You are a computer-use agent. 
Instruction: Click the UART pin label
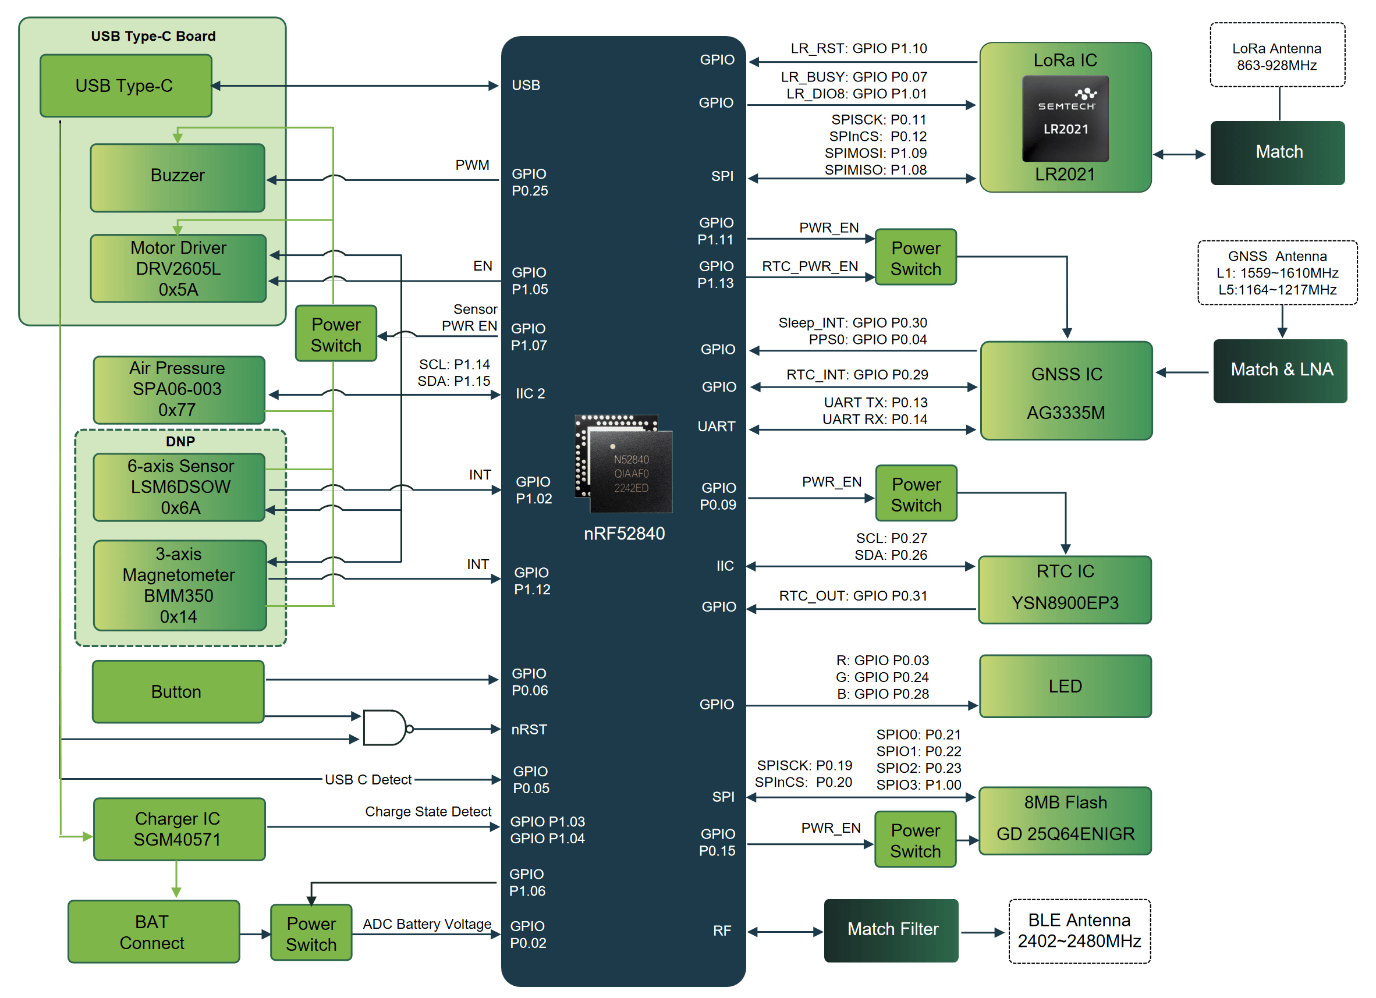coord(717,427)
